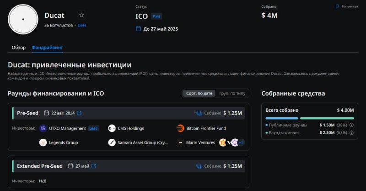The image size is (366, 191).
Task: Open the Обзор tab
Action: click(19, 48)
